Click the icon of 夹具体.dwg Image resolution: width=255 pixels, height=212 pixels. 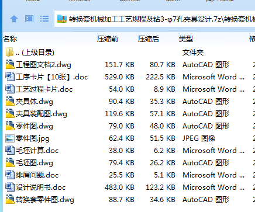point(10,101)
